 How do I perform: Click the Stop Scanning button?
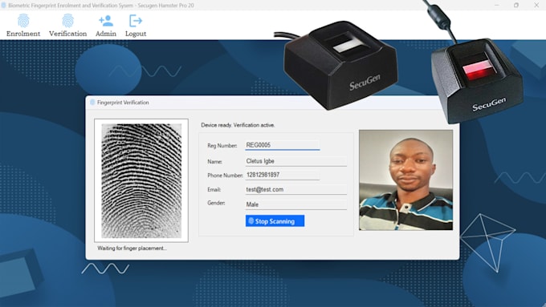(x=275, y=220)
